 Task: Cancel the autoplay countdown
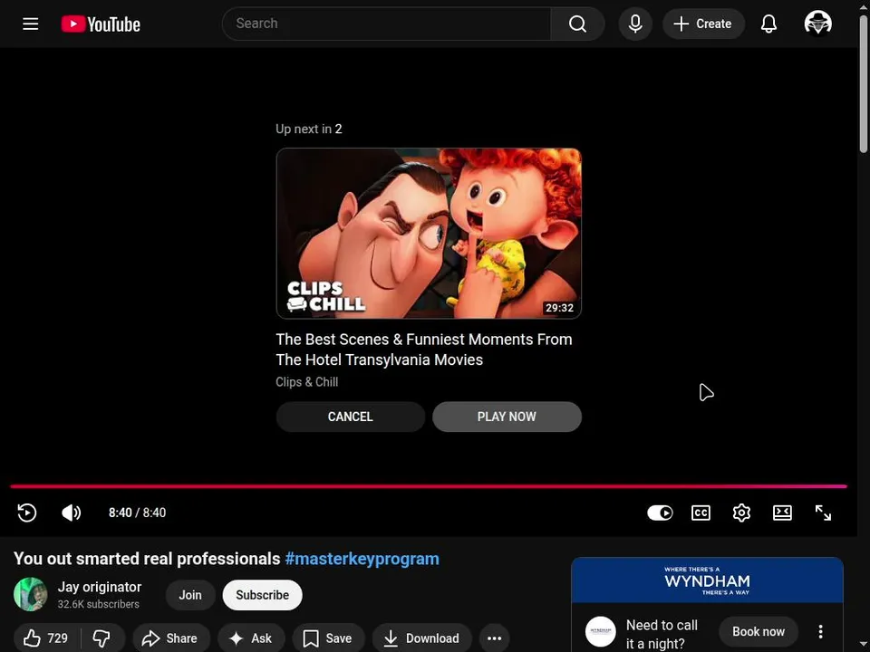click(x=350, y=417)
